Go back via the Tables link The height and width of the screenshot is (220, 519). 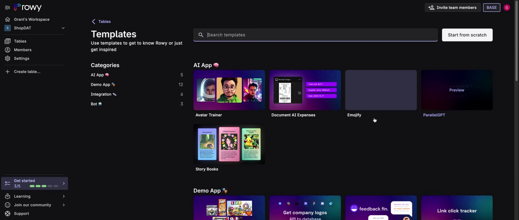[101, 21]
